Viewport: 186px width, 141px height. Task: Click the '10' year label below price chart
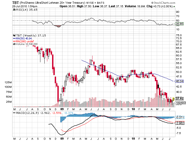click(133, 109)
